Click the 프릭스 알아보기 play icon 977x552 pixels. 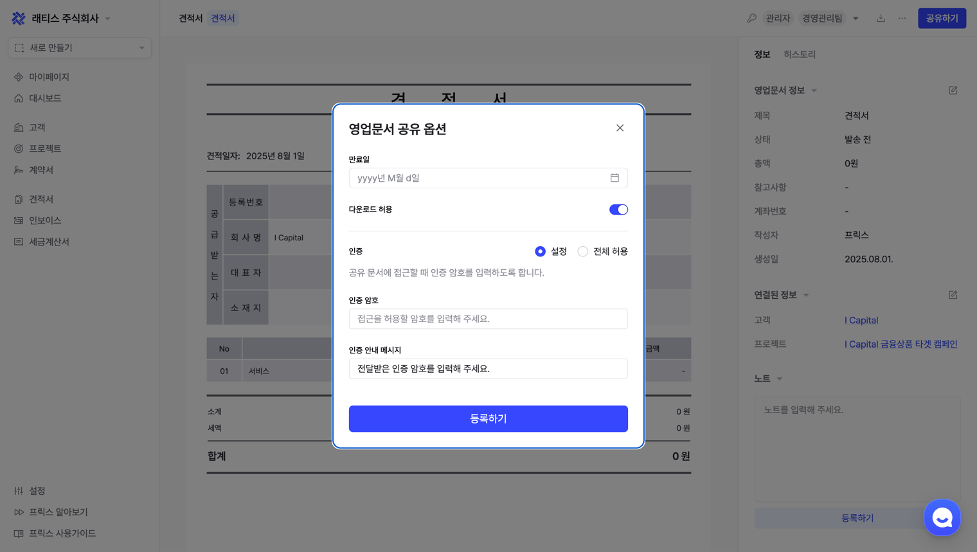point(19,512)
